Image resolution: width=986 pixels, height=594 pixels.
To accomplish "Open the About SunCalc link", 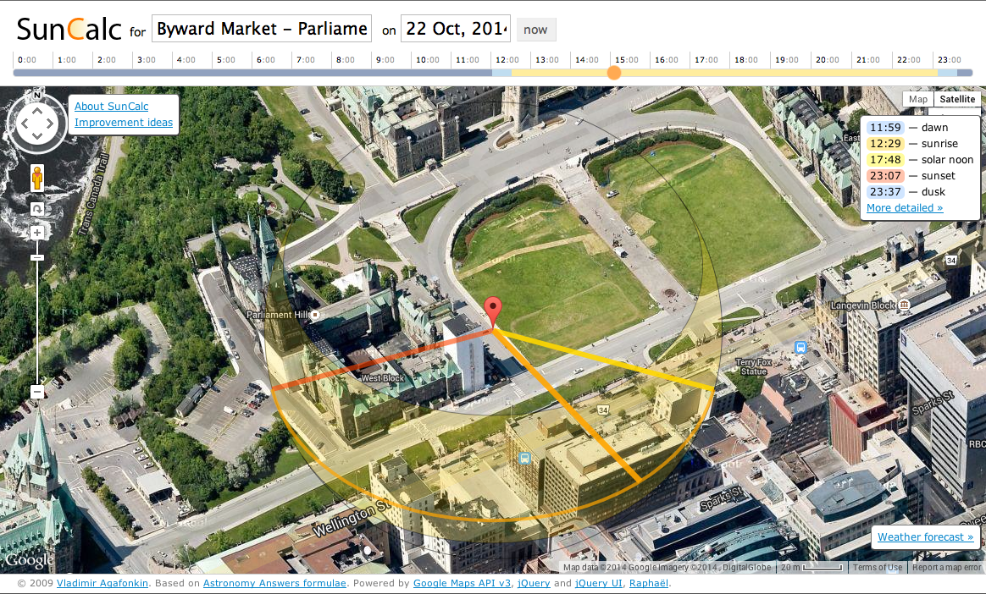I will 110,106.
